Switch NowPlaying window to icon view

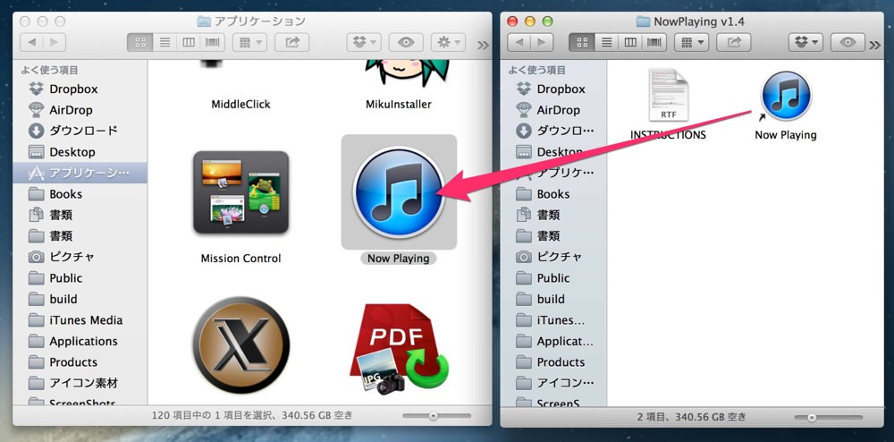click(582, 42)
